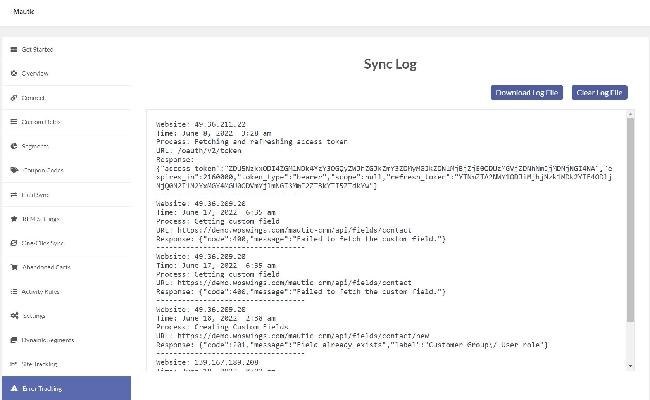Click the One-Click Sync refresh icon
650x400 pixels.
click(x=14, y=243)
